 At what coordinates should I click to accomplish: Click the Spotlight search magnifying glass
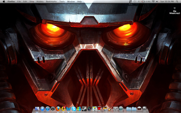point(177,1)
